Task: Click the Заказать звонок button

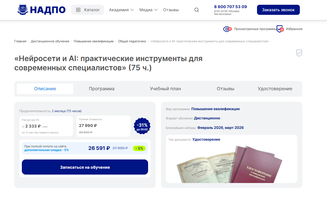Action: (x=278, y=10)
